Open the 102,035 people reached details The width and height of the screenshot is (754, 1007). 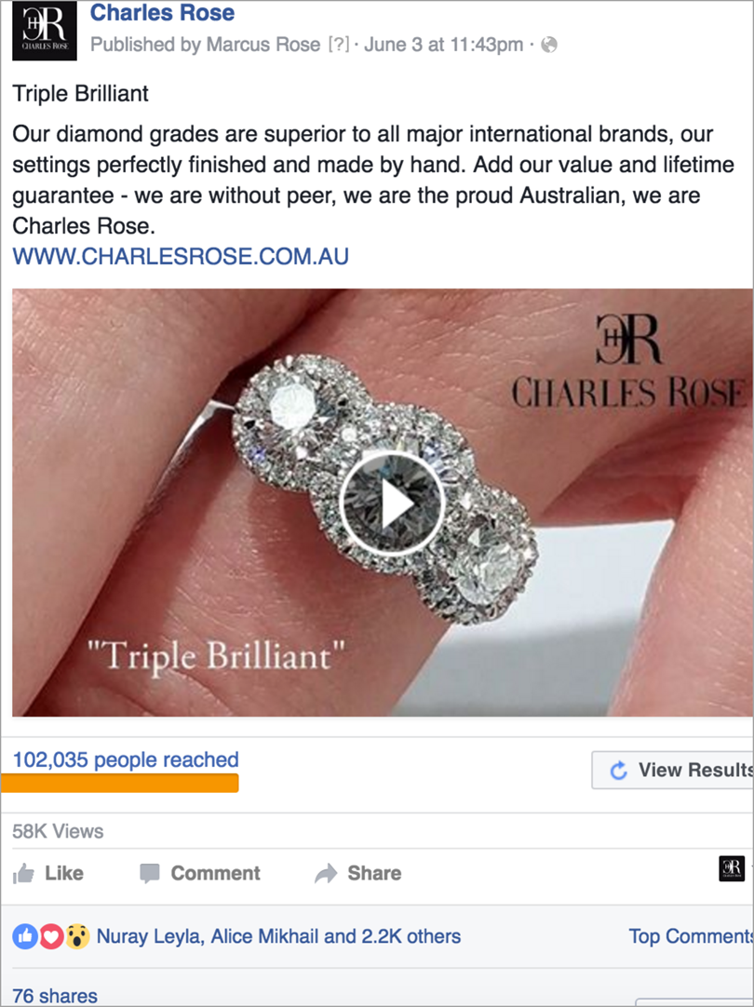click(126, 759)
